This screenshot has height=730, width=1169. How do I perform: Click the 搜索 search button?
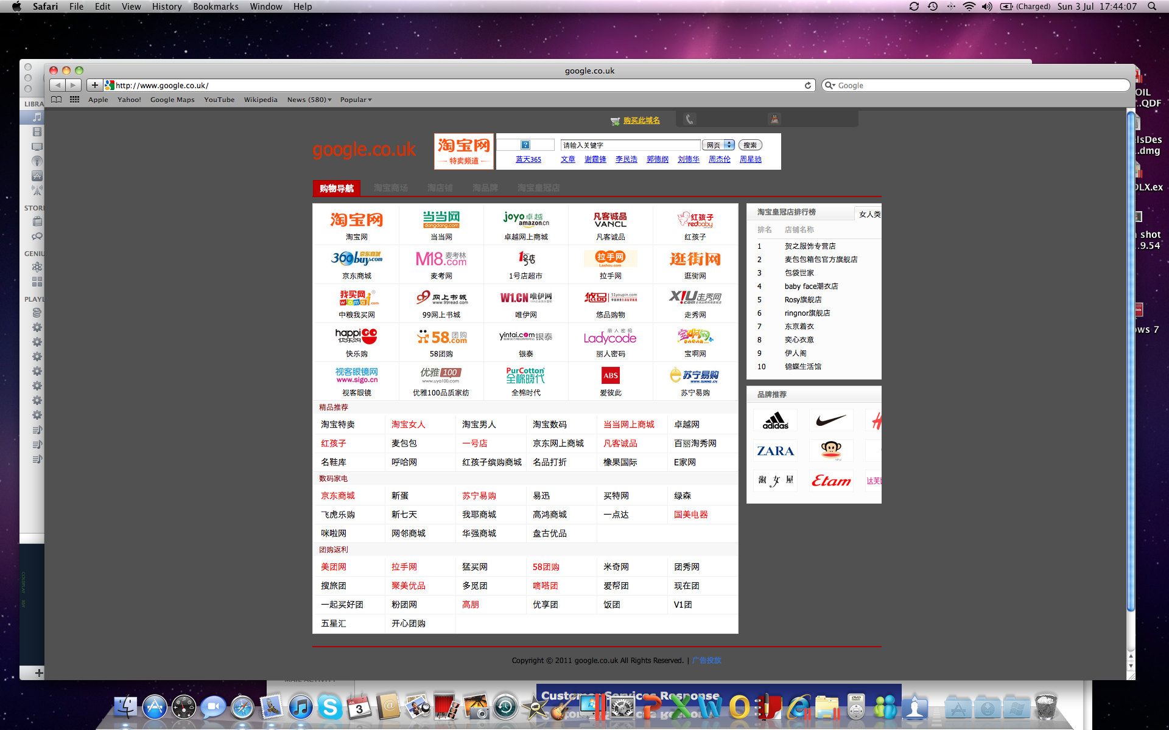(x=750, y=145)
